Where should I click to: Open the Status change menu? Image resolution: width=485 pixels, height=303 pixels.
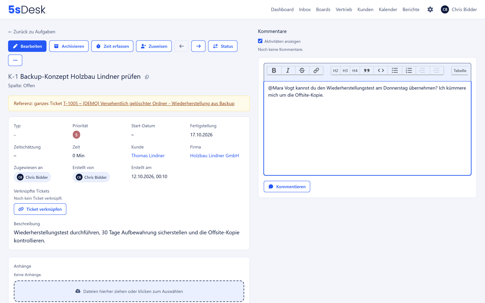223,46
